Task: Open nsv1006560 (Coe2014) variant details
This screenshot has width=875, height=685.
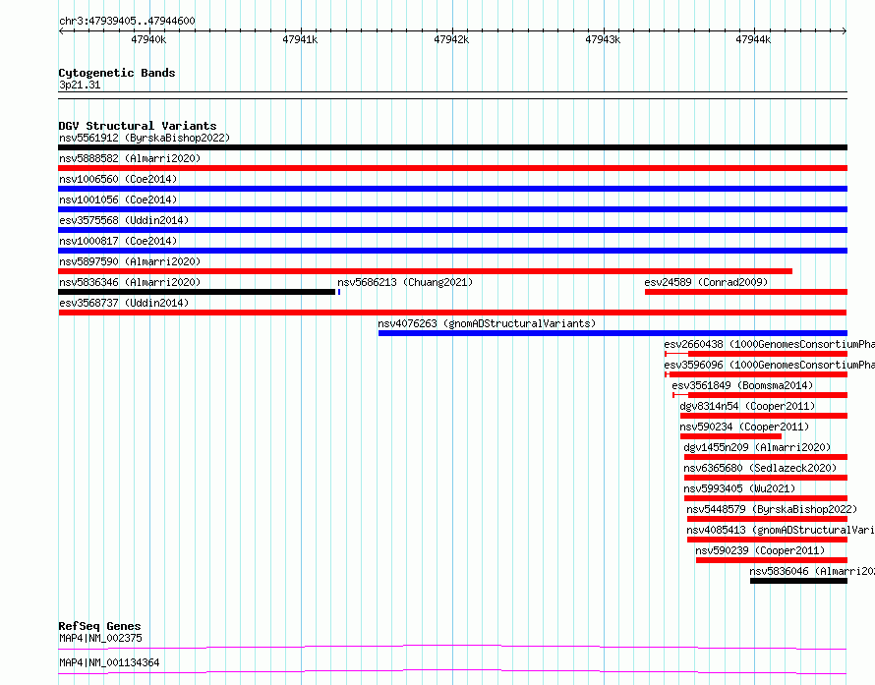Action: pyautogui.click(x=118, y=179)
